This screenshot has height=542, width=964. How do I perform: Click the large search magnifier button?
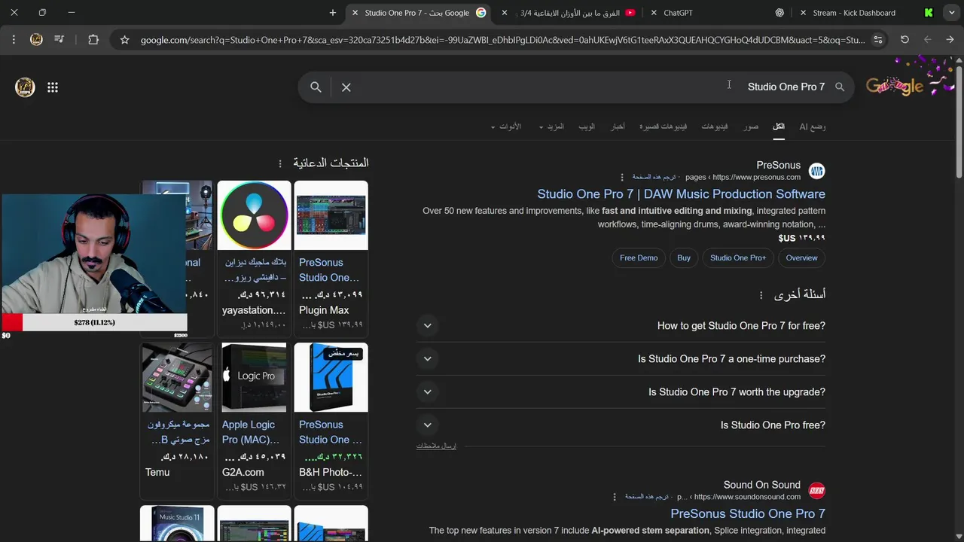(316, 87)
